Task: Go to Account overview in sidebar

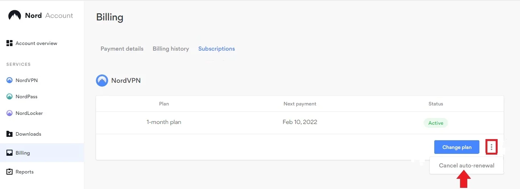Action: click(x=36, y=43)
